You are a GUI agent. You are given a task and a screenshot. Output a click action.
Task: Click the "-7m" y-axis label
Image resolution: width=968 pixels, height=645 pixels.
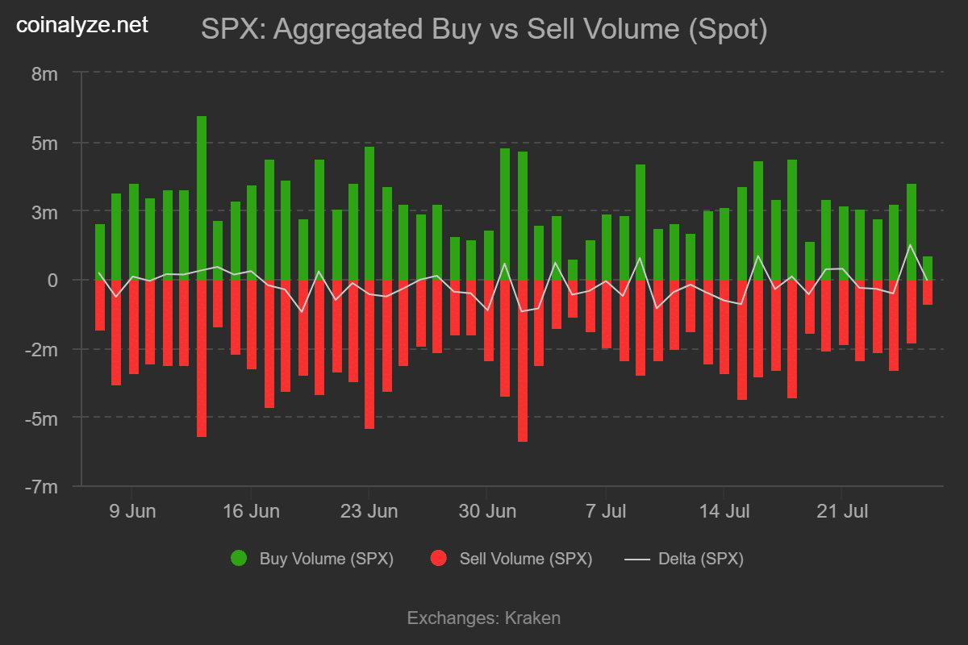(x=42, y=488)
